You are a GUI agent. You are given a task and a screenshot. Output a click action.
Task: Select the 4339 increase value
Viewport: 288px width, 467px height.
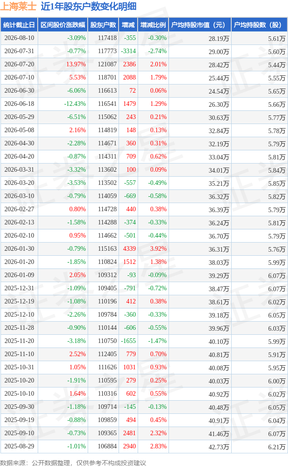(129, 248)
